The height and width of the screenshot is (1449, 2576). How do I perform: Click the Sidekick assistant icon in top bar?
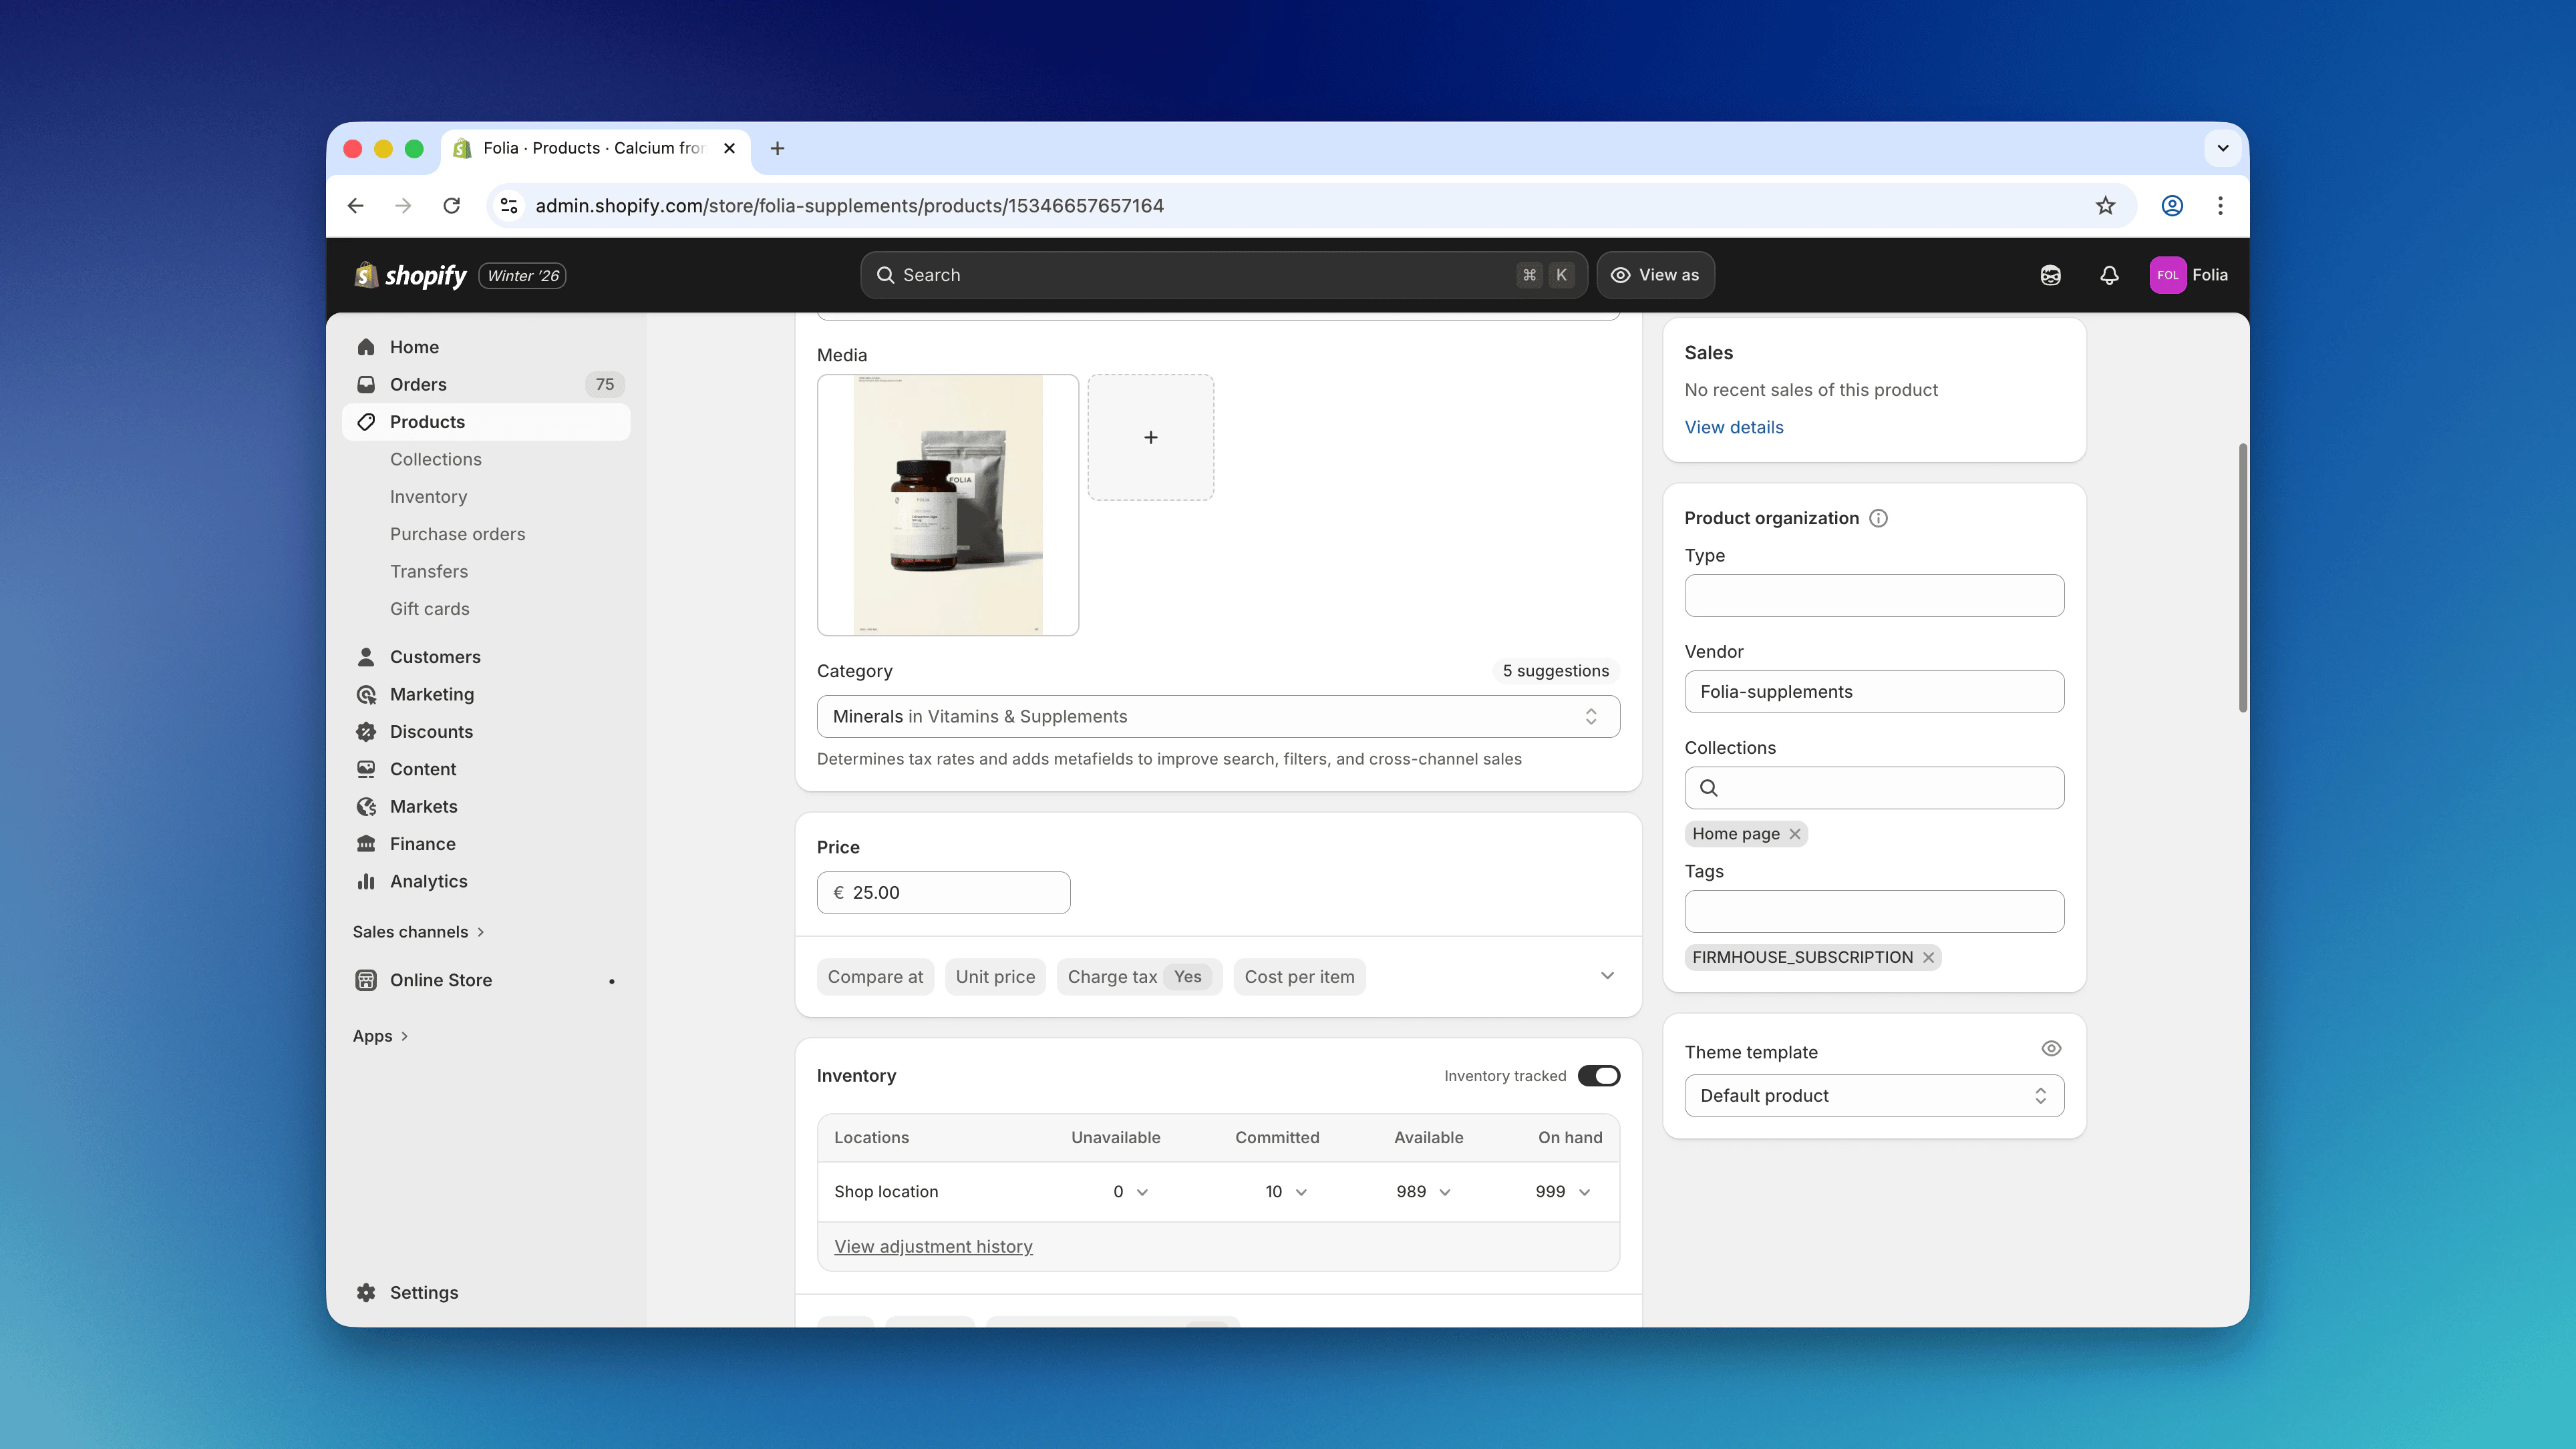pos(2050,275)
